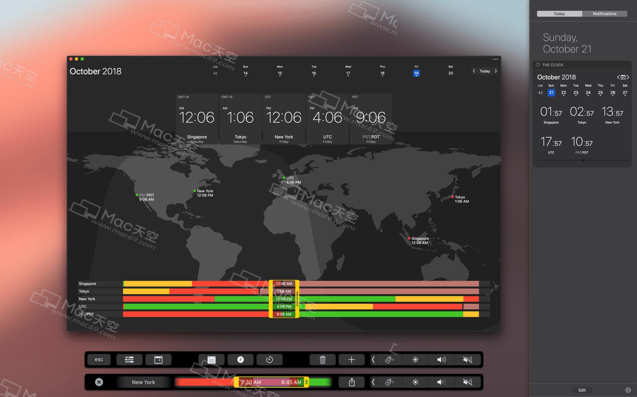The height and width of the screenshot is (397, 637).
Task: Click the New York marker dot on the map
Action: coord(194,191)
